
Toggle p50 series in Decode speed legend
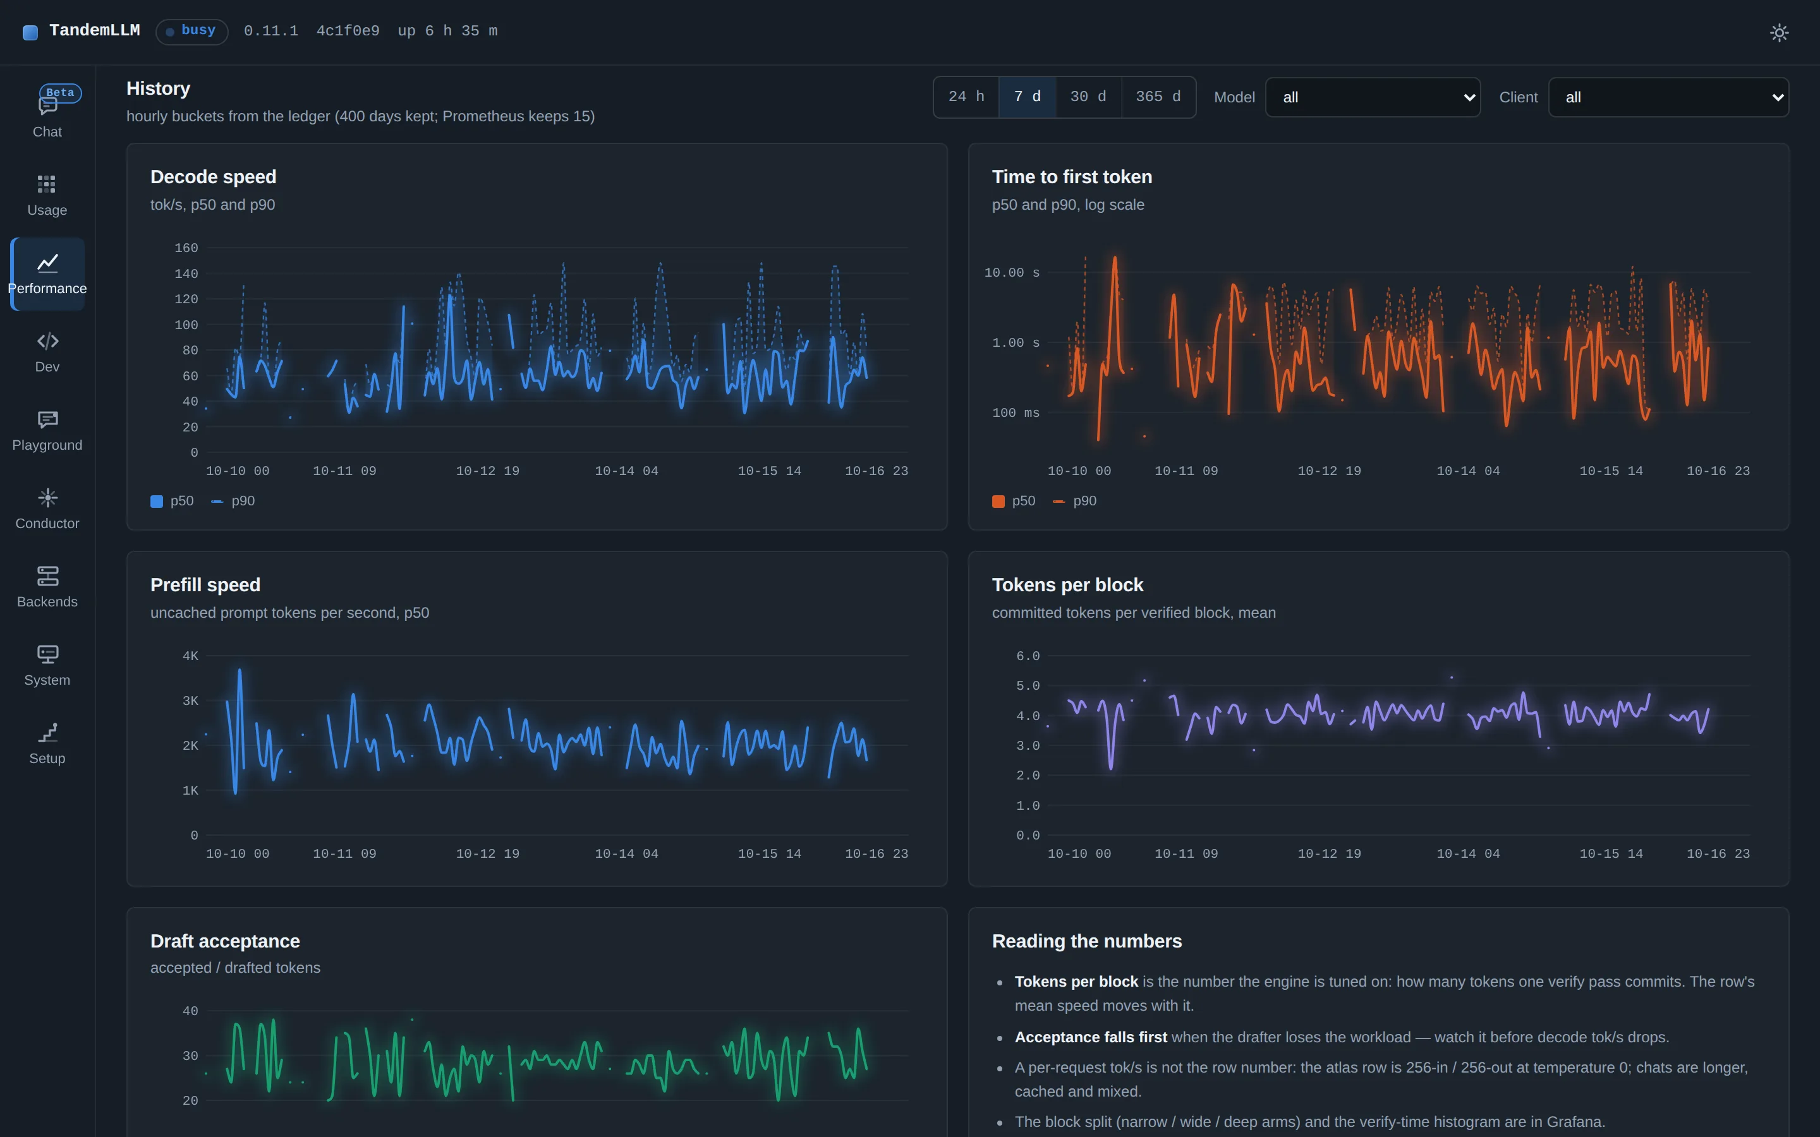[173, 501]
